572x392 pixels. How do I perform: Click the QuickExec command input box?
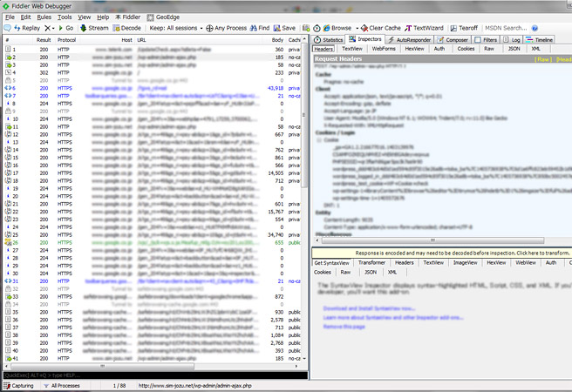click(156, 375)
